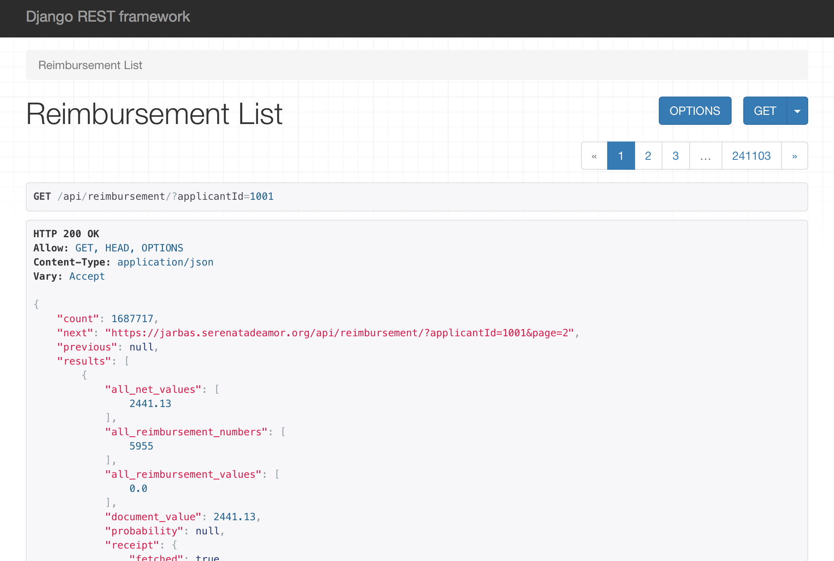
Task: Click the count value 1687717
Action: coord(132,319)
